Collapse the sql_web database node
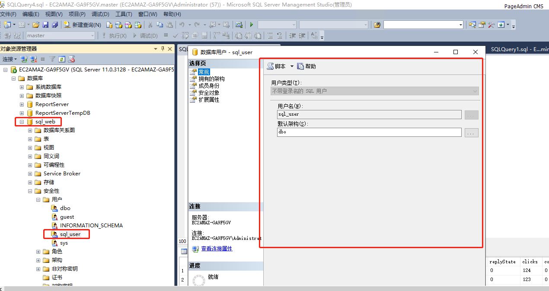Image resolution: width=549 pixels, height=291 pixels. pos(22,122)
